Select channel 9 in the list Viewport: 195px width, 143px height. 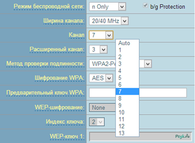127,105
